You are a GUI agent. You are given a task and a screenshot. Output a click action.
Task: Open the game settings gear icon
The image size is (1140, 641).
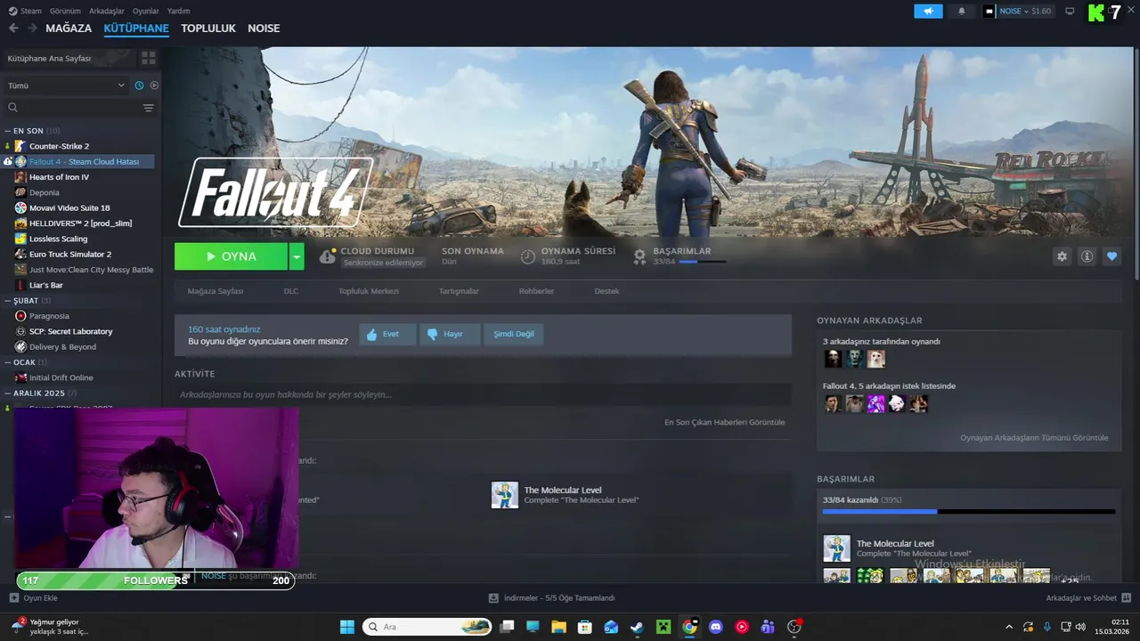click(x=1062, y=256)
